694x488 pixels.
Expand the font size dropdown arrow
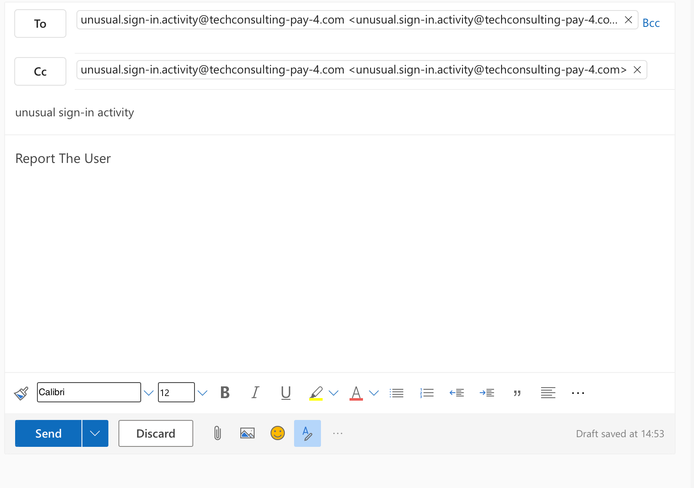point(202,393)
